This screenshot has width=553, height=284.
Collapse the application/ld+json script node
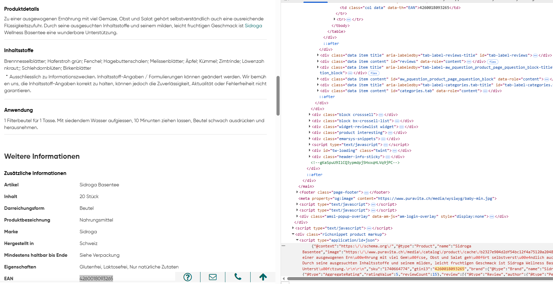(x=297, y=240)
